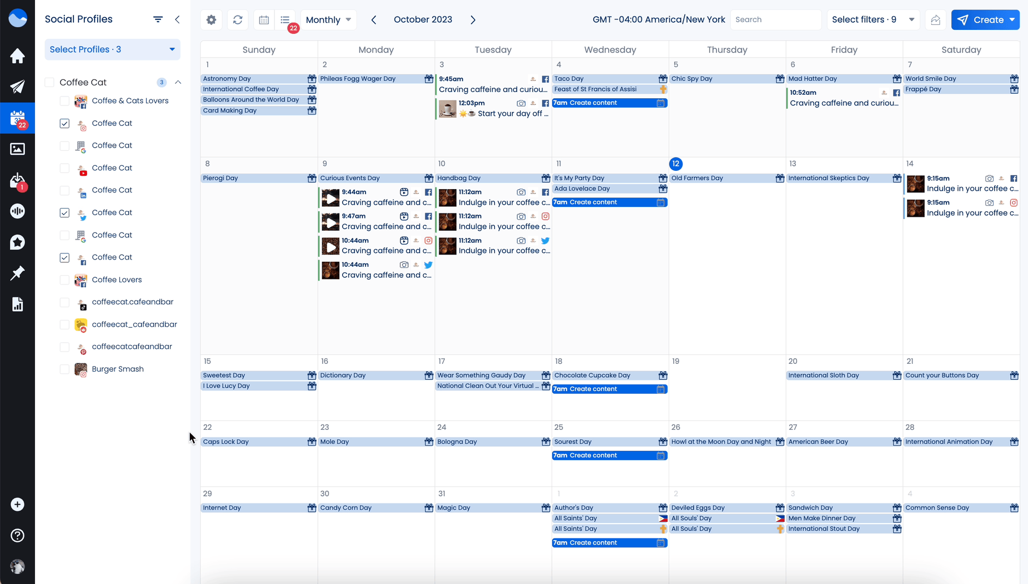The height and width of the screenshot is (584, 1028).
Task: Open the paper plane publish icon in sidebar
Action: (17, 87)
